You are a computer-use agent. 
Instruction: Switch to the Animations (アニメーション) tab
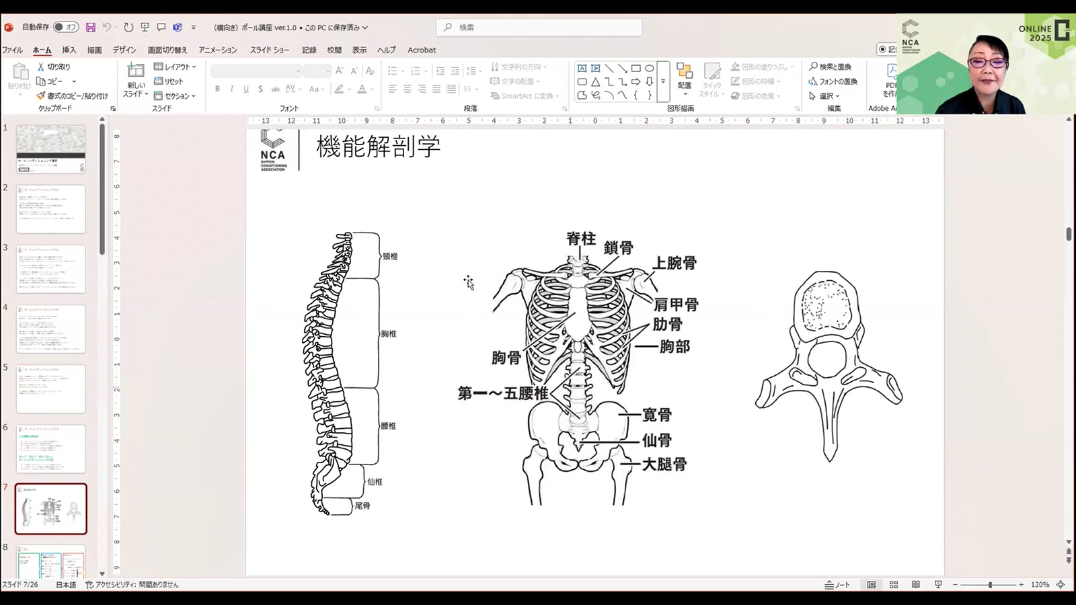[x=217, y=50]
